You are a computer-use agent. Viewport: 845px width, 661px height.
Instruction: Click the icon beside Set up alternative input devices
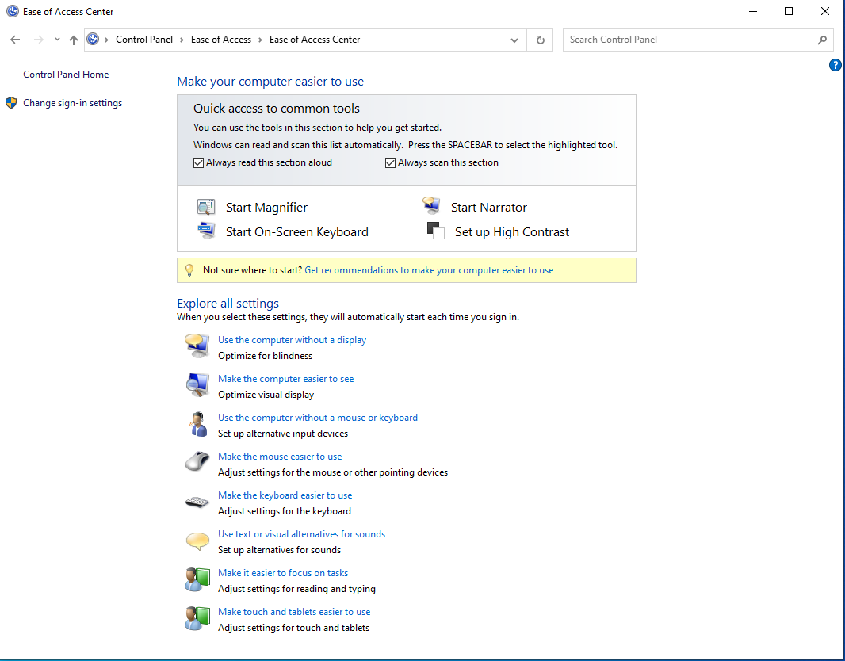pyautogui.click(x=197, y=424)
